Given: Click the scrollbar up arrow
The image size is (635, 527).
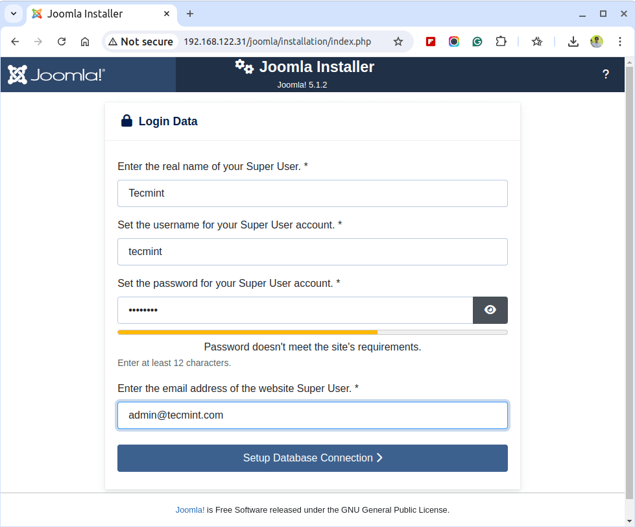Looking at the screenshot, I should 629,62.
